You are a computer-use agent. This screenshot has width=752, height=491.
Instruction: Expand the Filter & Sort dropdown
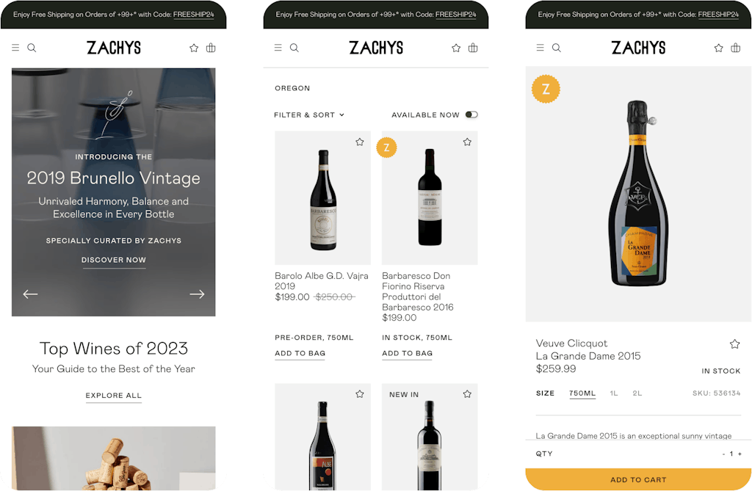[x=309, y=114]
